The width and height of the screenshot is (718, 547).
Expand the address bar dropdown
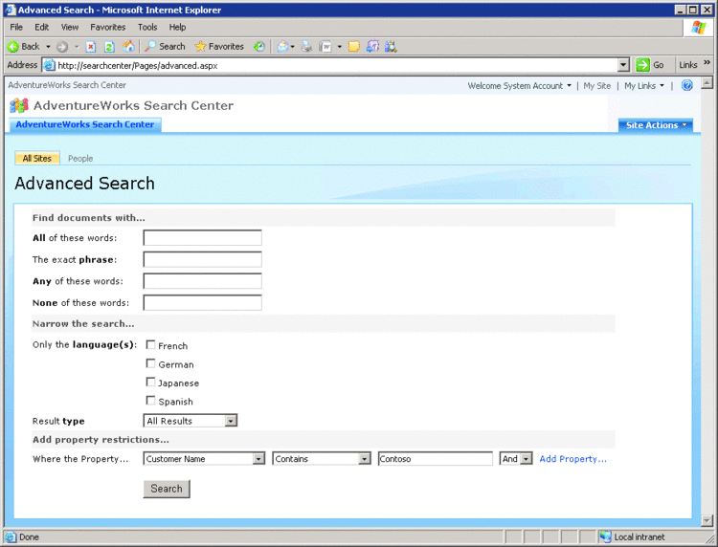coord(623,65)
